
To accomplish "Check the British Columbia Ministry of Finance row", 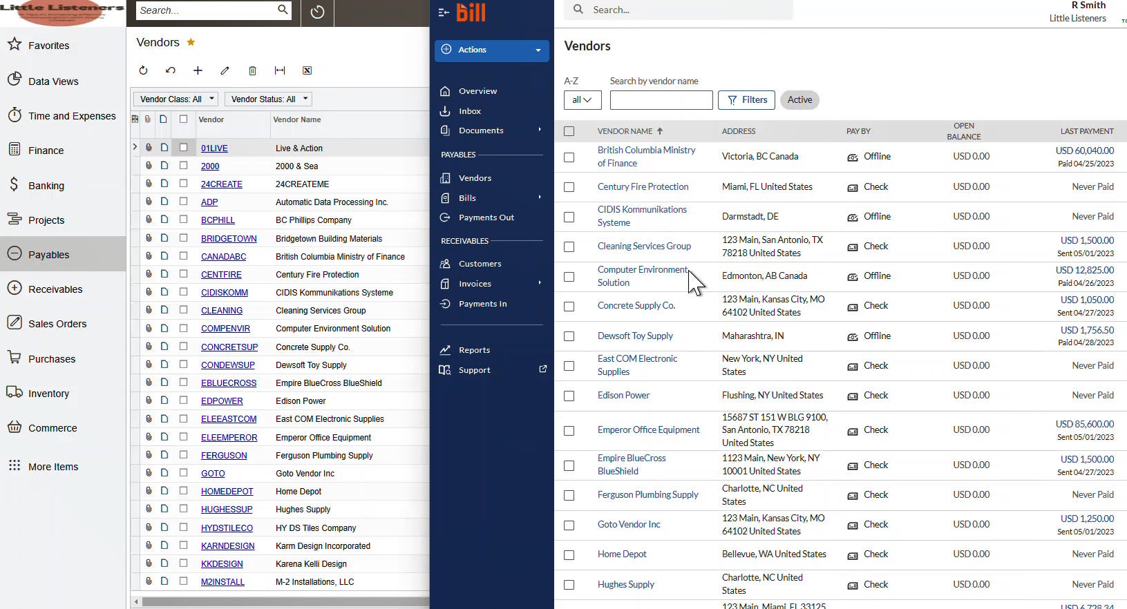I will [x=569, y=157].
